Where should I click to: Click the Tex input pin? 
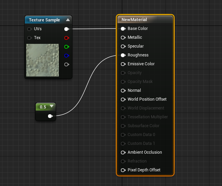[29, 38]
